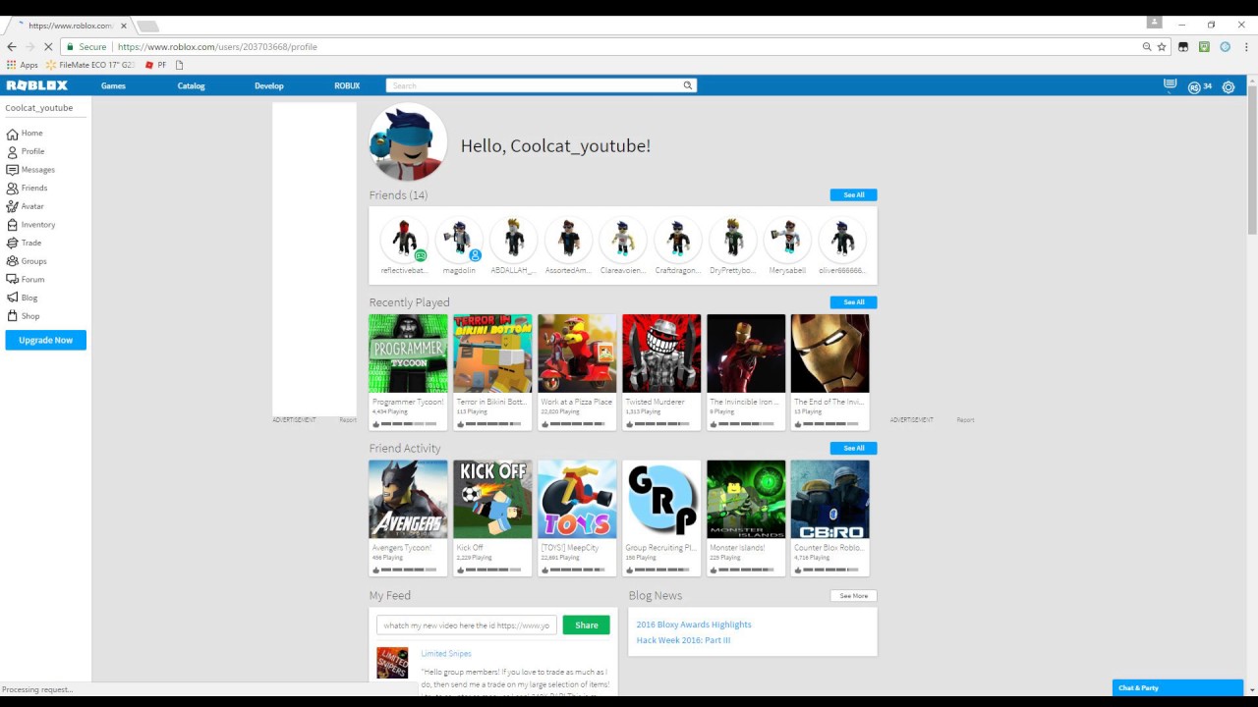This screenshot has width=1258, height=707.
Task: Select the roblox.com browser tab
Action: point(71,26)
